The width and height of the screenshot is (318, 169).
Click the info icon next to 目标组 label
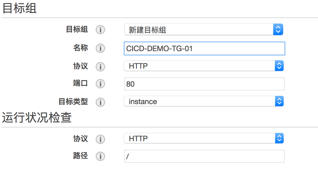100,30
